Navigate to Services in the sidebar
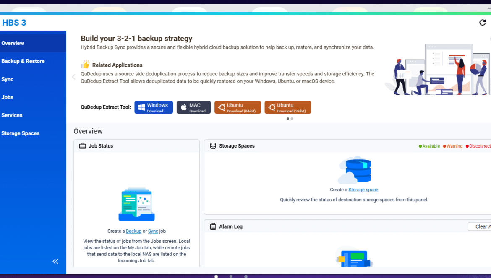491x278 pixels. 33,115
